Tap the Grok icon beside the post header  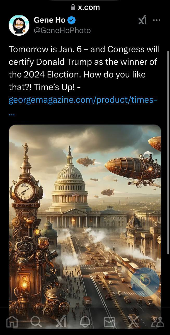click(x=142, y=20)
